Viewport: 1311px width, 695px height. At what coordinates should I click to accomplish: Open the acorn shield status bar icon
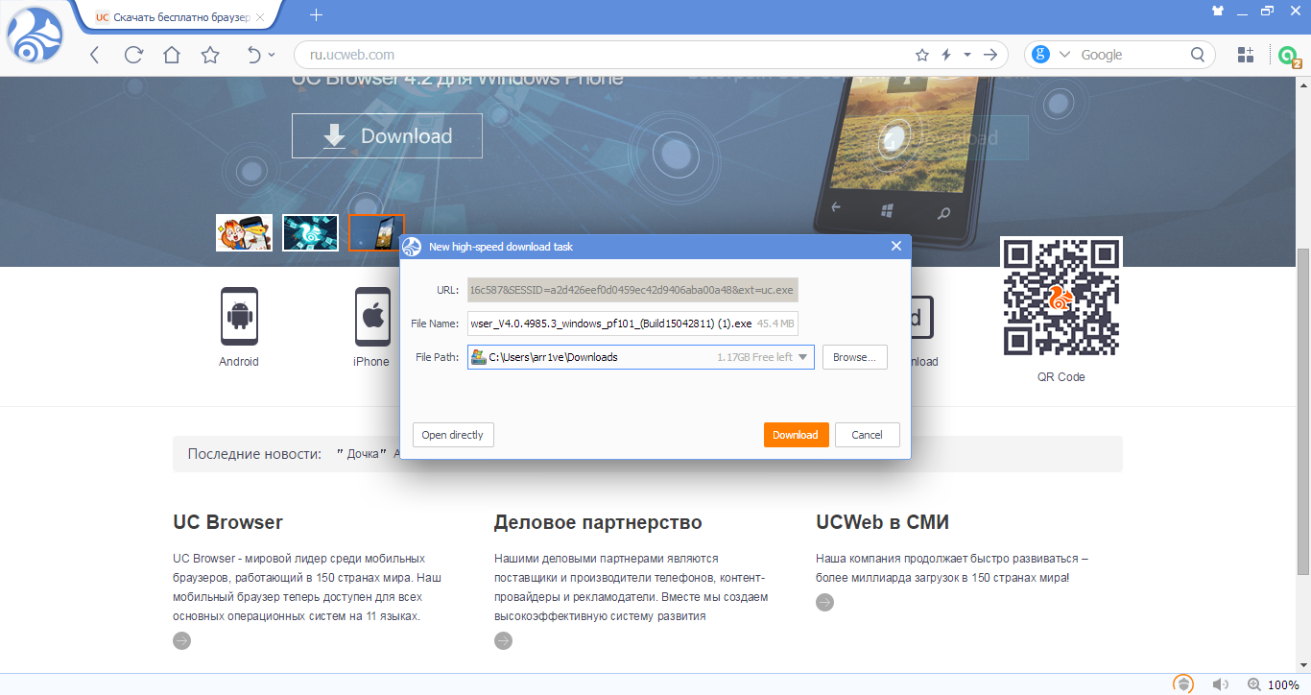(1184, 684)
